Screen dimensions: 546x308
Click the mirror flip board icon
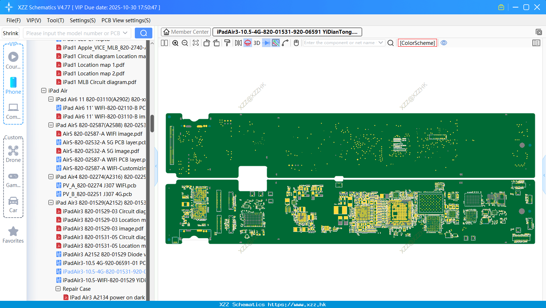coord(238,43)
